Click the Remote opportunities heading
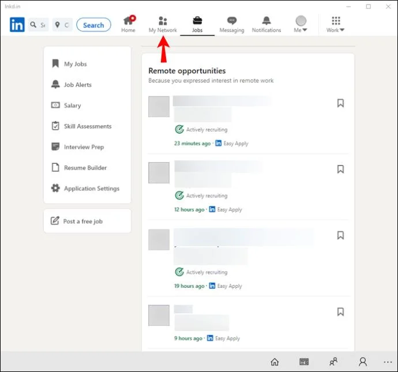Image resolution: width=398 pixels, height=372 pixels. 187,71
